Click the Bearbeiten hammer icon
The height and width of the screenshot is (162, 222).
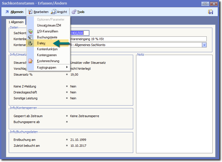[x=30, y=12]
